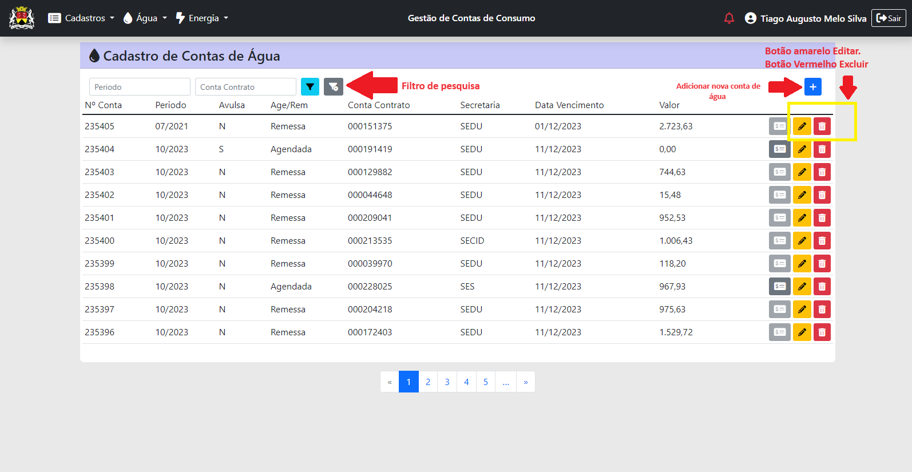The height and width of the screenshot is (472, 912).
Task: Go to pagination page 5
Action: pos(486,382)
